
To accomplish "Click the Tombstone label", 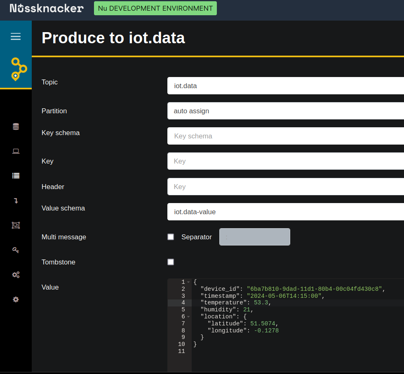I will tap(59, 262).
